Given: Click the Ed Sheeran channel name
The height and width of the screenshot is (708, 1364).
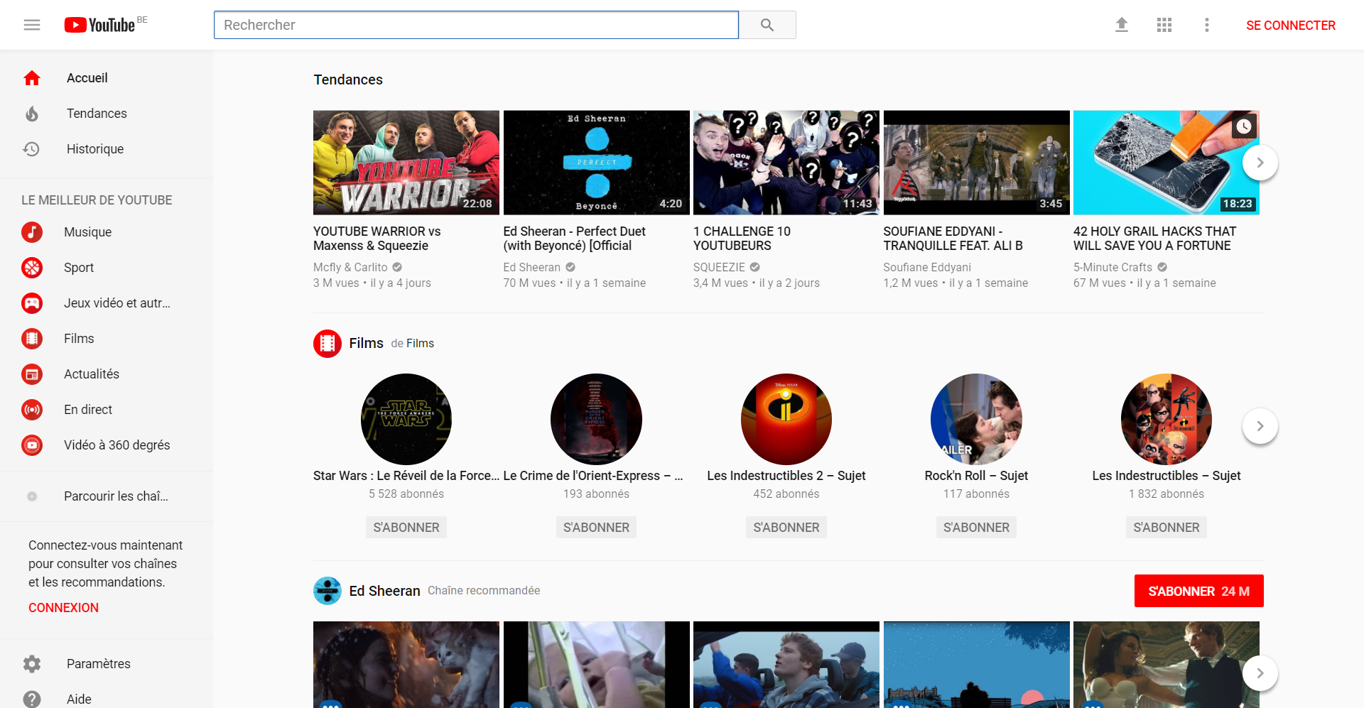Looking at the screenshot, I should pyautogui.click(x=384, y=591).
